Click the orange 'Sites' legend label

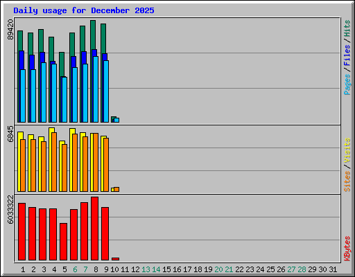(x=347, y=181)
